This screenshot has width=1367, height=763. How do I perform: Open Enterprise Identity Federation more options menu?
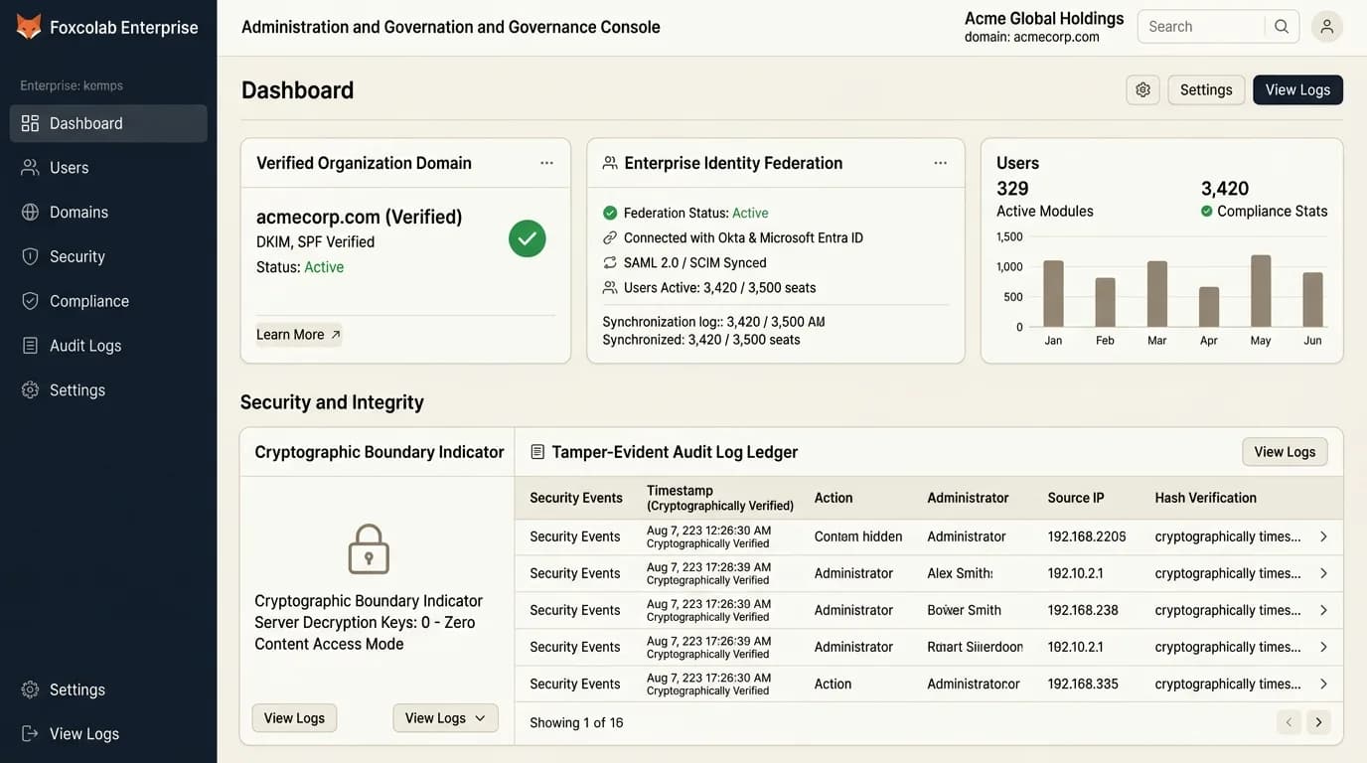[x=940, y=163]
